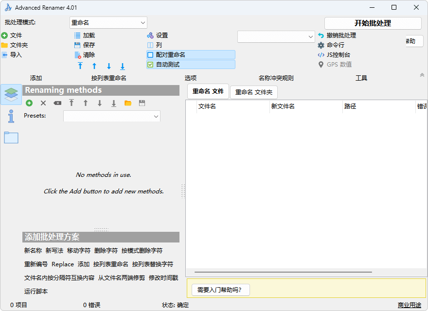Collapse the ribbon with chevron arrow
Screen dimensions: 428x311
click(x=422, y=75)
